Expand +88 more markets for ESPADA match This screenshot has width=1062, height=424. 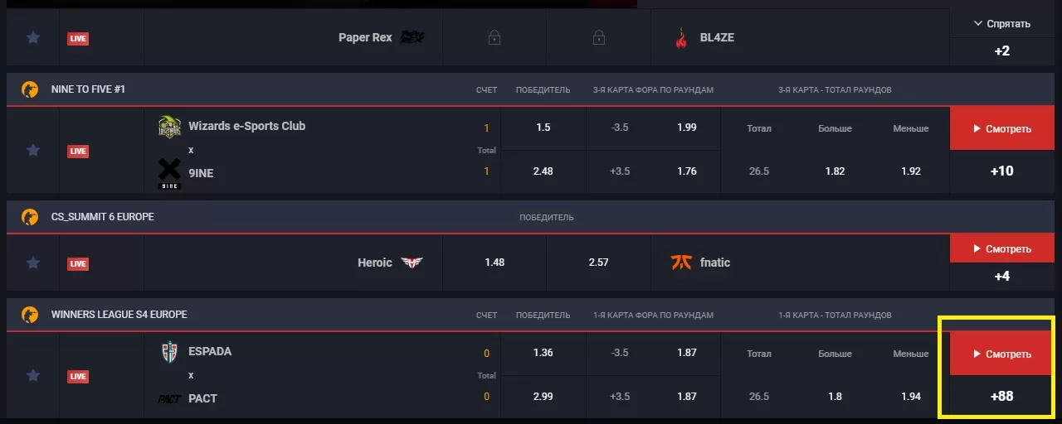[1001, 397]
